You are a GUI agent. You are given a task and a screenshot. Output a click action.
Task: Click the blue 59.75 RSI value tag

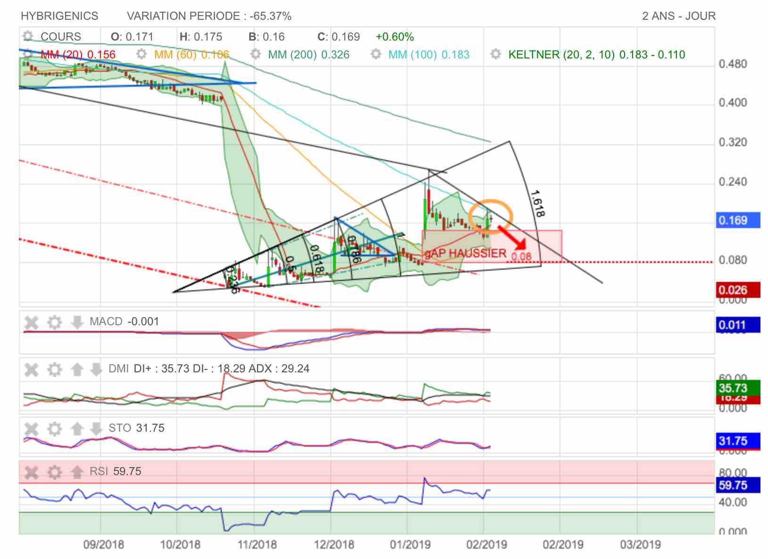(x=738, y=485)
